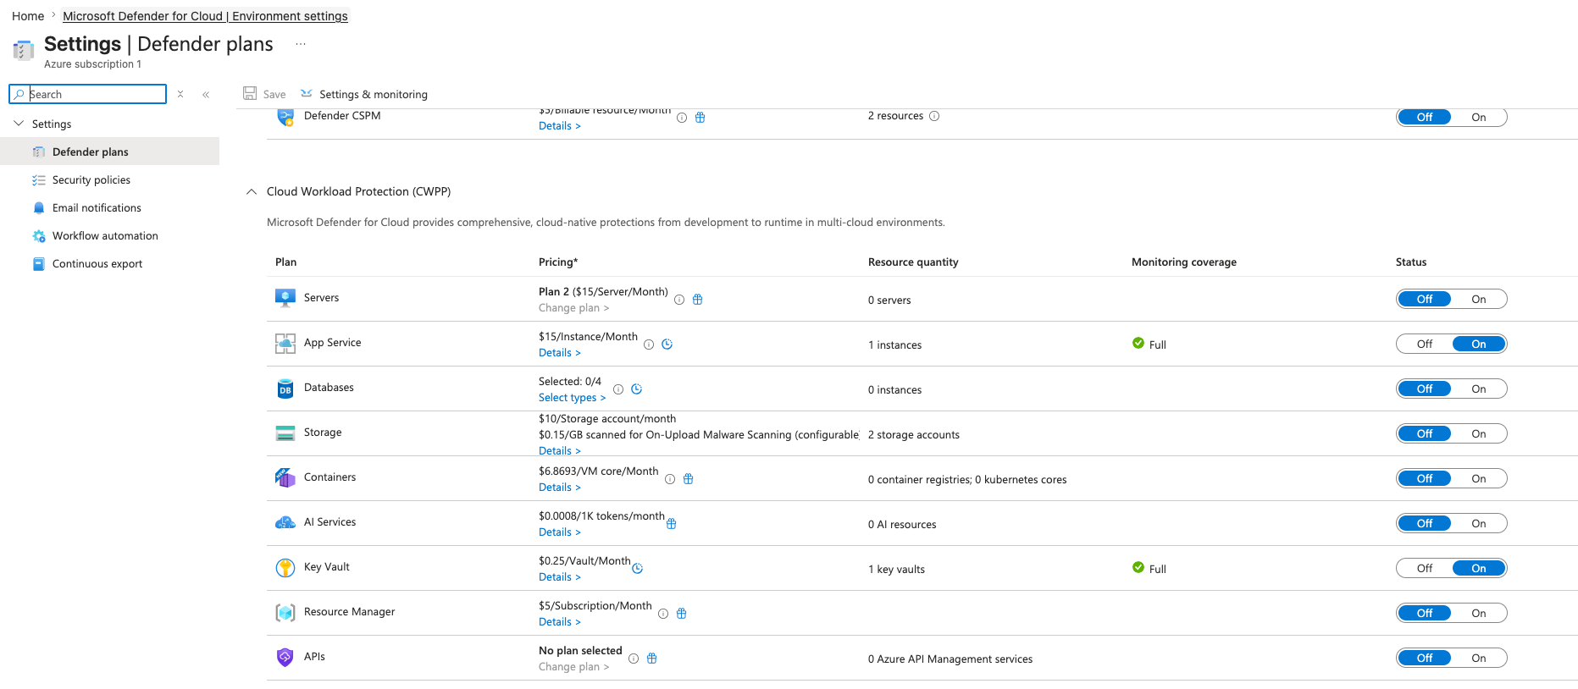Click info icon next to 2 resources
Image resolution: width=1578 pixels, height=689 pixels.
(x=934, y=116)
